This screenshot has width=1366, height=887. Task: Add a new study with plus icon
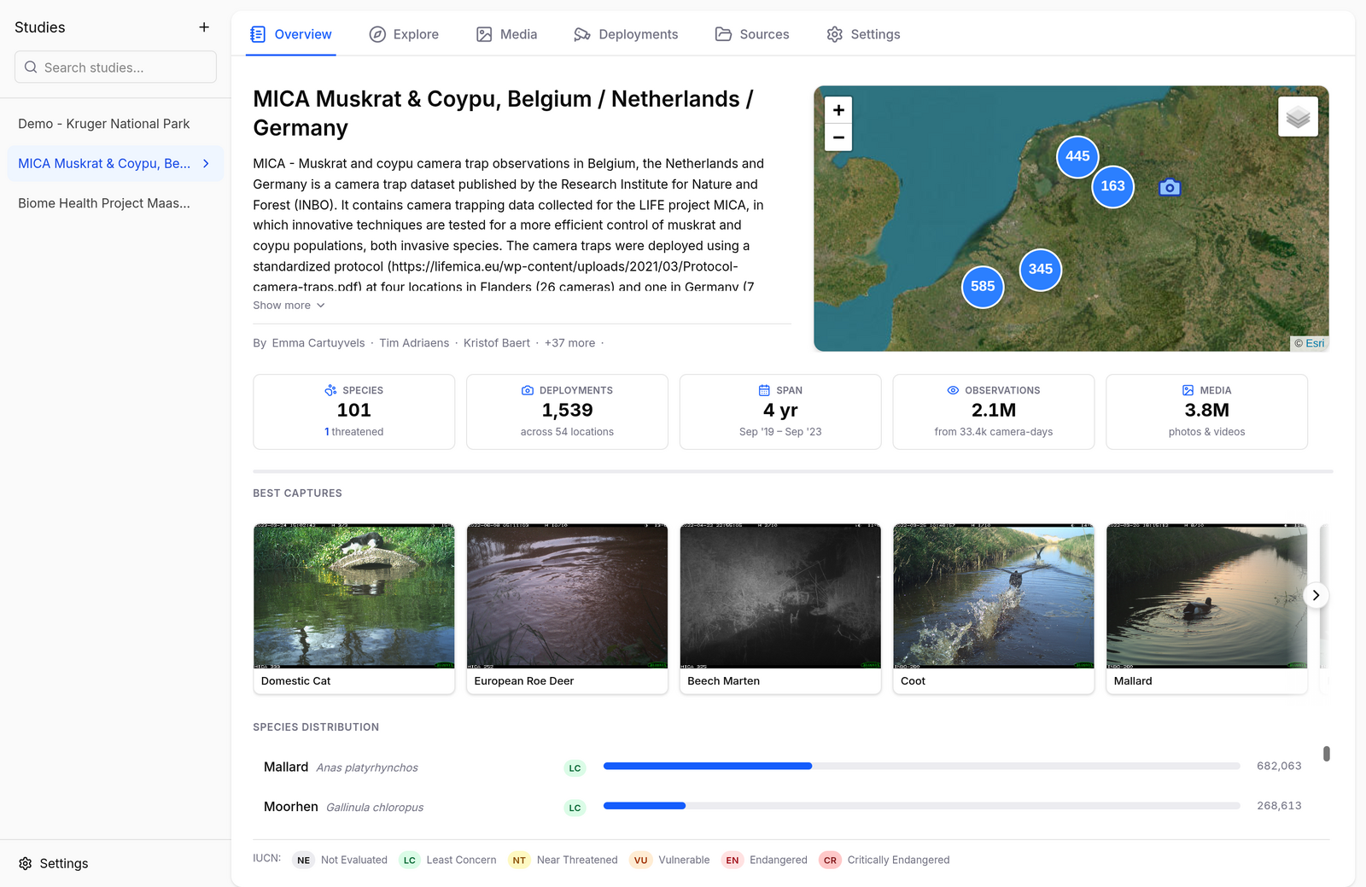[204, 27]
